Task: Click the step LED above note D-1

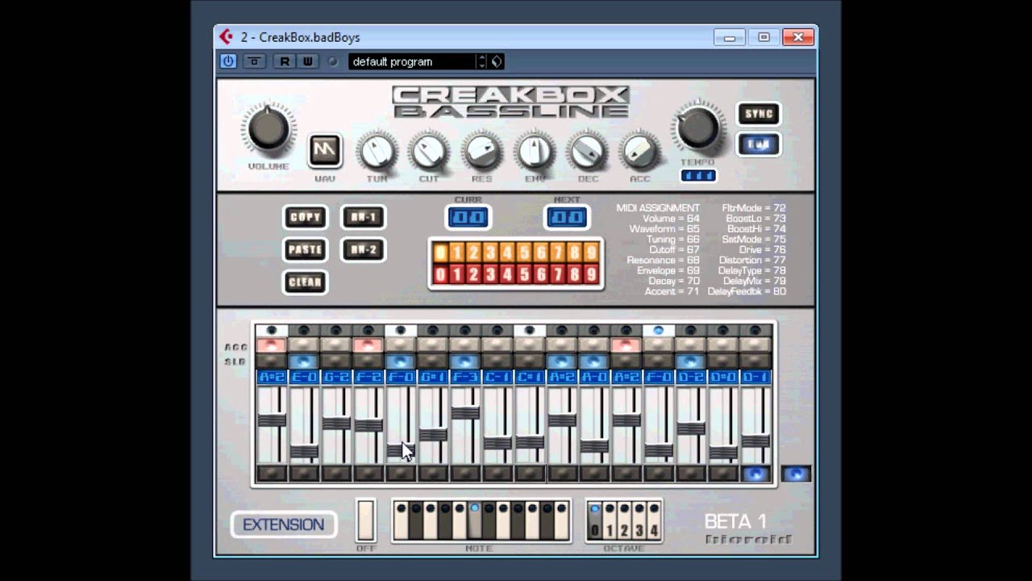Action: click(755, 331)
